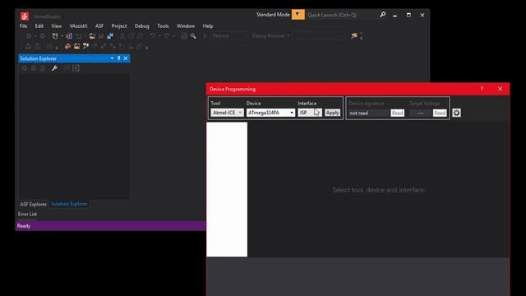Image resolution: width=526 pixels, height=296 pixels.
Task: Click the Atmel Studio logo icon
Action: tap(25, 16)
